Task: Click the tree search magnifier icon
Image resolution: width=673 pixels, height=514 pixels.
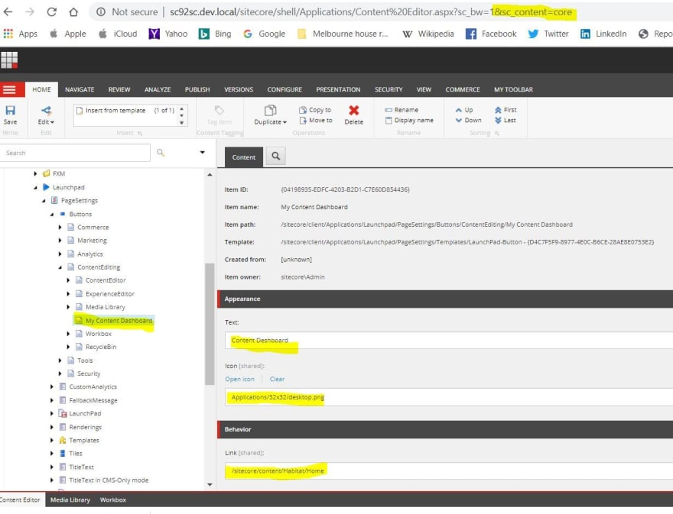Action: [161, 153]
